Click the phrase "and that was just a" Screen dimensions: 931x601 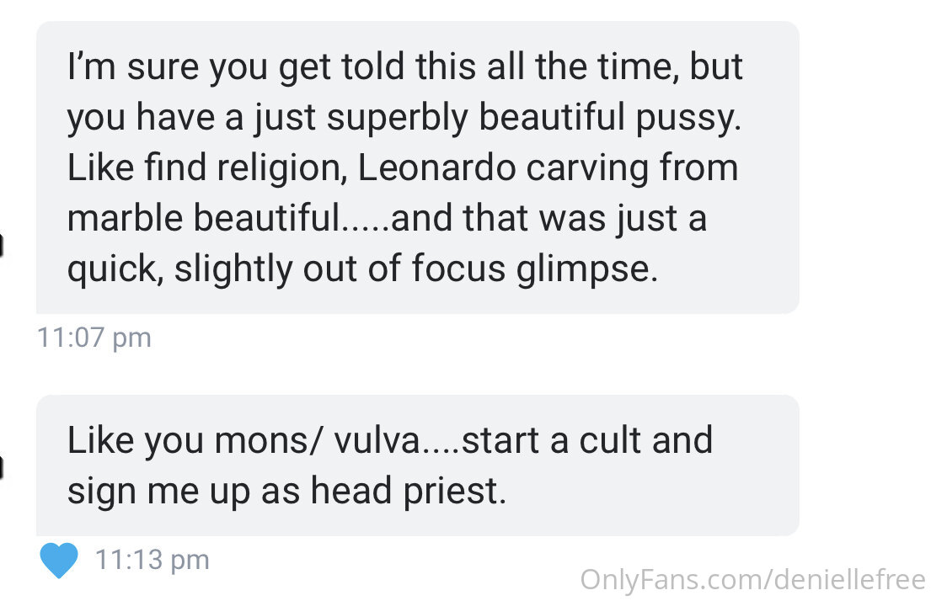548,218
